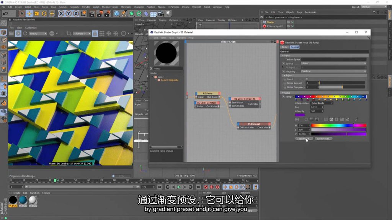Adjust the Value (V) slider bar
The height and width of the screenshot is (220, 392).
[x=339, y=134]
